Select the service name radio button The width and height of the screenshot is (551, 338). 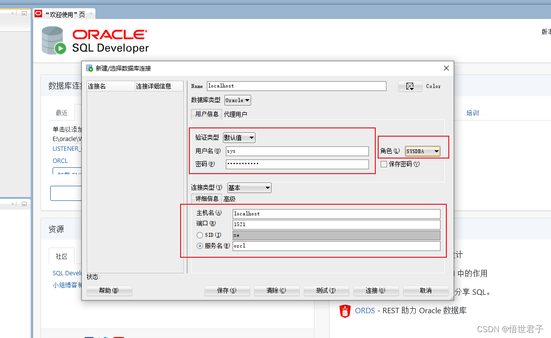(x=200, y=246)
